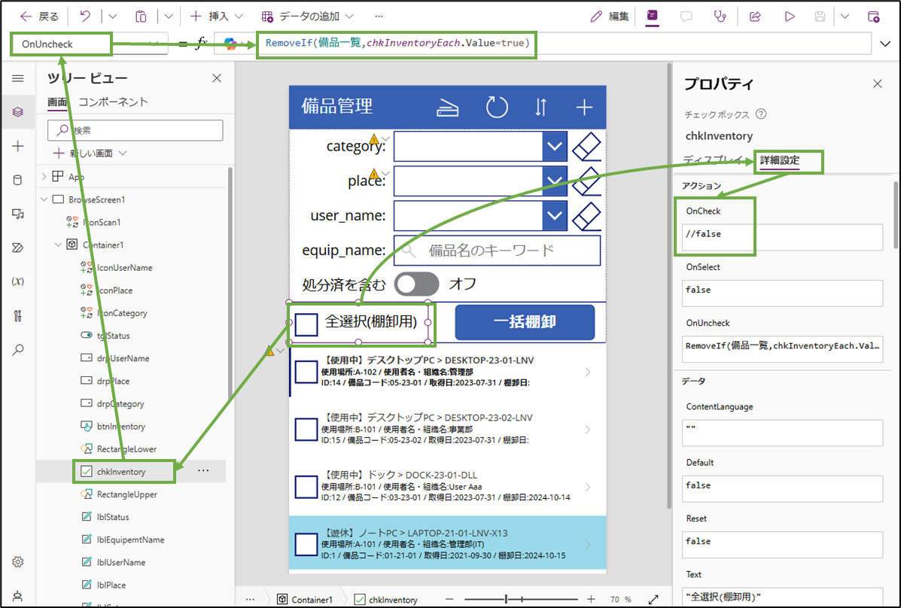Click the insert plus icon in left rail

pyautogui.click(x=18, y=146)
